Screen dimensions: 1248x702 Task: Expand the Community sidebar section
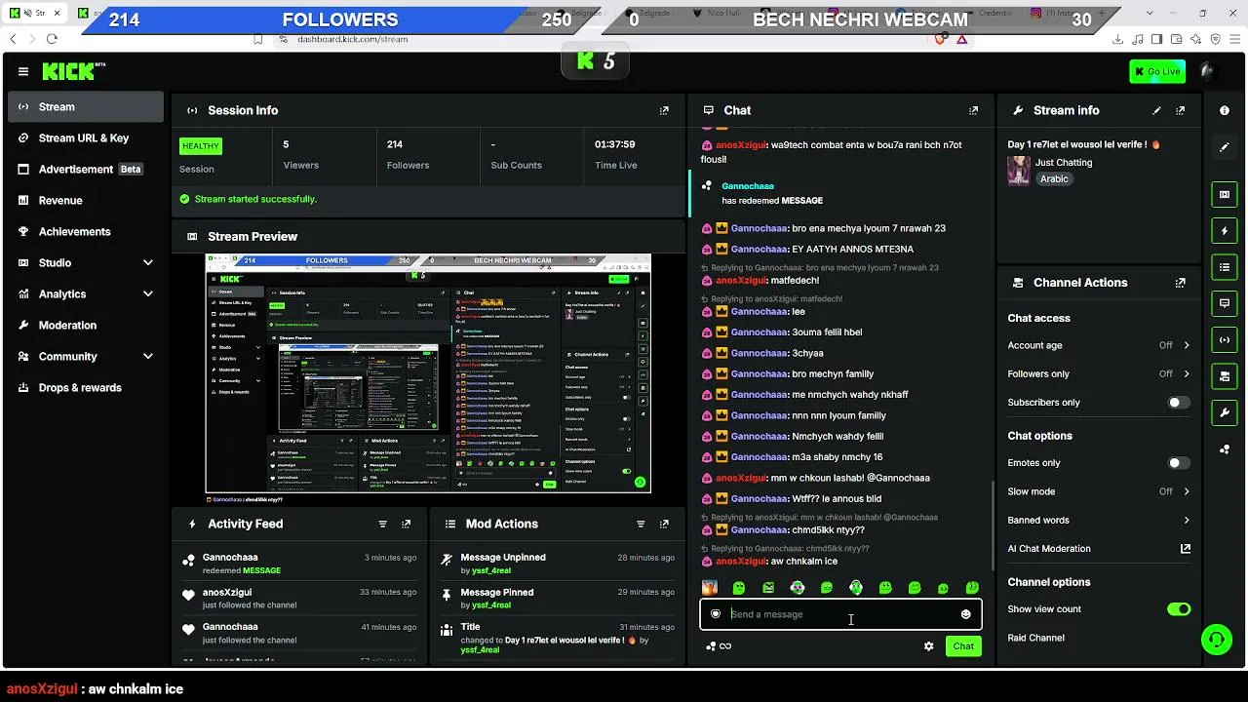[x=86, y=357]
